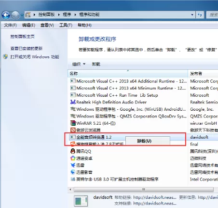
Task: Click the control panel icon in address bar
Action: [x=28, y=15]
